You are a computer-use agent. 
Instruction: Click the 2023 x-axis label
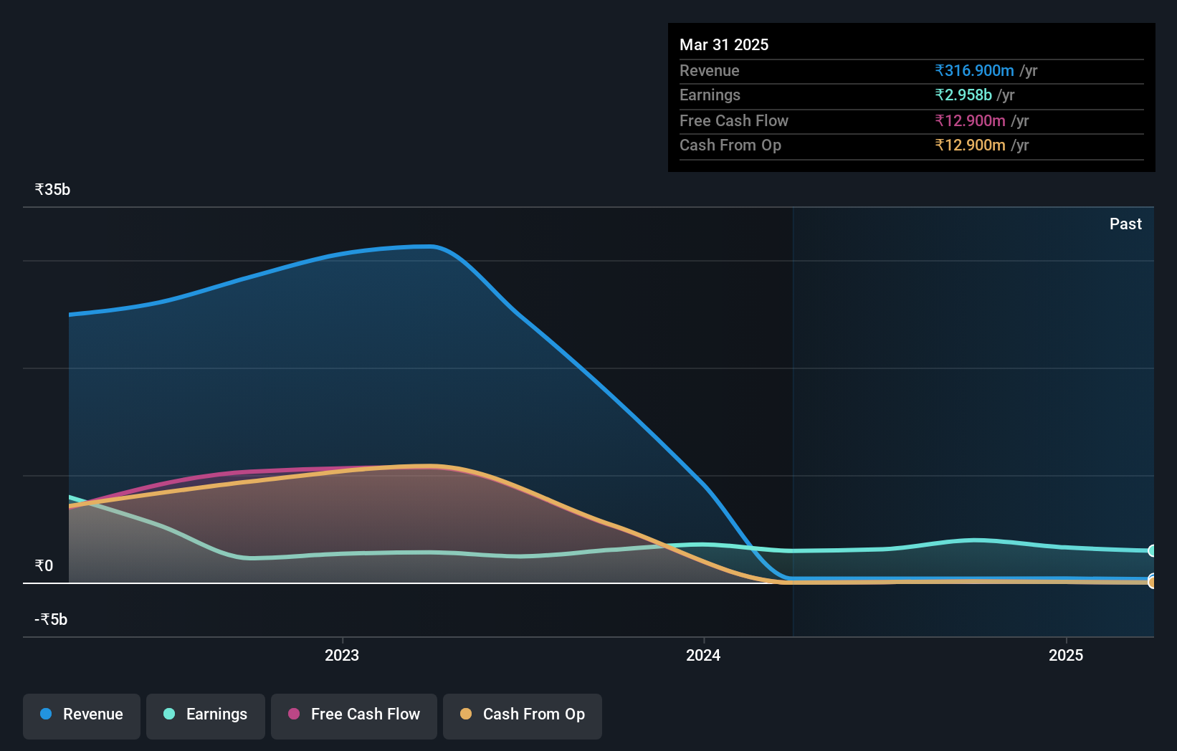pos(342,655)
